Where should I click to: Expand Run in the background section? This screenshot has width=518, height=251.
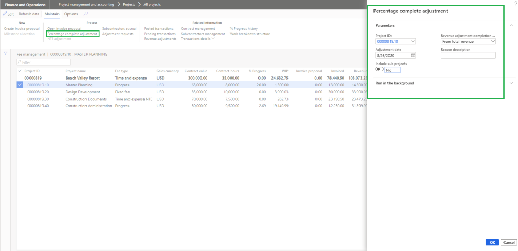pos(511,83)
